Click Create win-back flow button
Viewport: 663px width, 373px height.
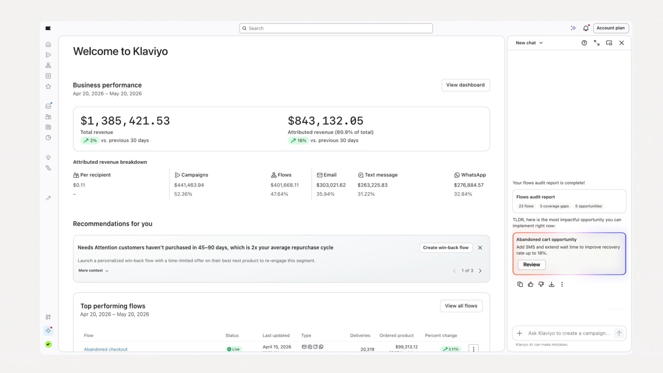tap(446, 248)
